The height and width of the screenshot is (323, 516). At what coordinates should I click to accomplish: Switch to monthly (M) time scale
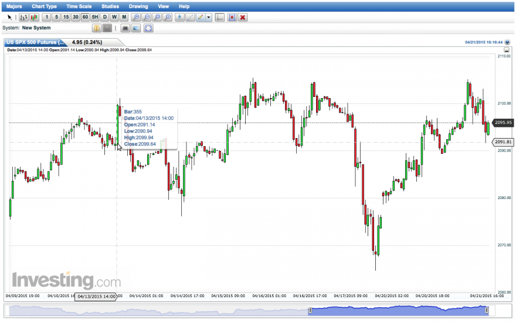(124, 17)
